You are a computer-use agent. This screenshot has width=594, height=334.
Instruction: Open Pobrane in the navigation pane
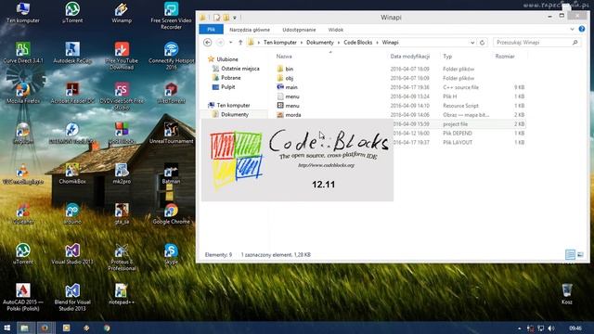point(231,78)
